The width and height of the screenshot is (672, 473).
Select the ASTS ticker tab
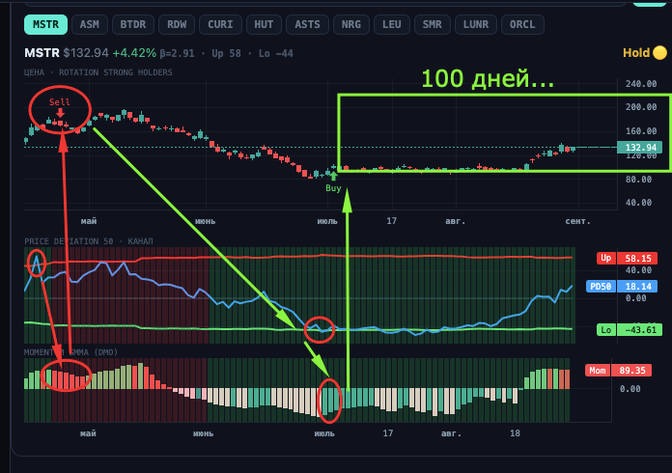[307, 24]
